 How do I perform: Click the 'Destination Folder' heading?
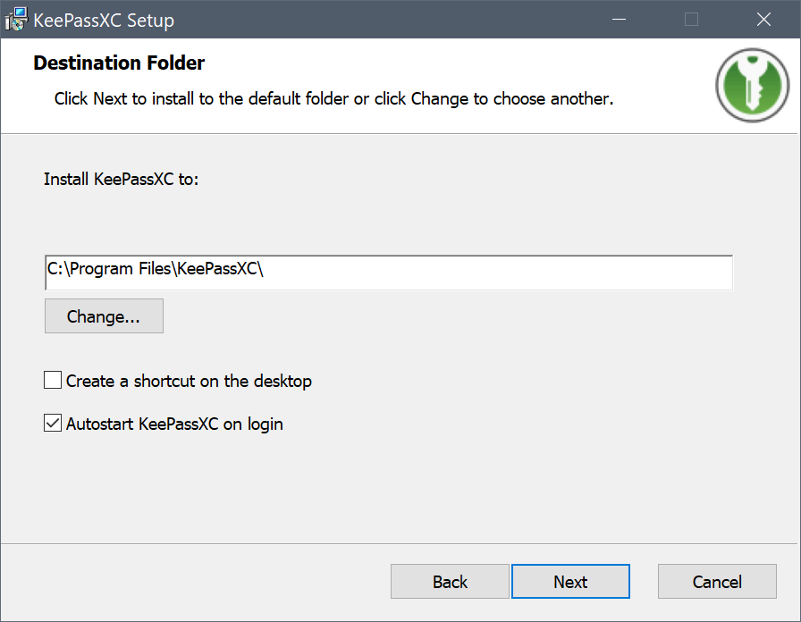(119, 63)
